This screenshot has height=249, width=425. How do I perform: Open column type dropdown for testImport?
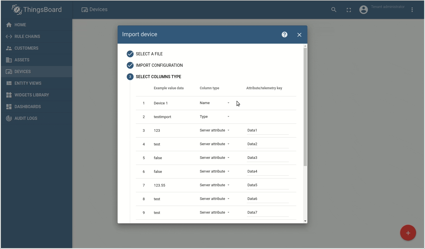click(215, 117)
